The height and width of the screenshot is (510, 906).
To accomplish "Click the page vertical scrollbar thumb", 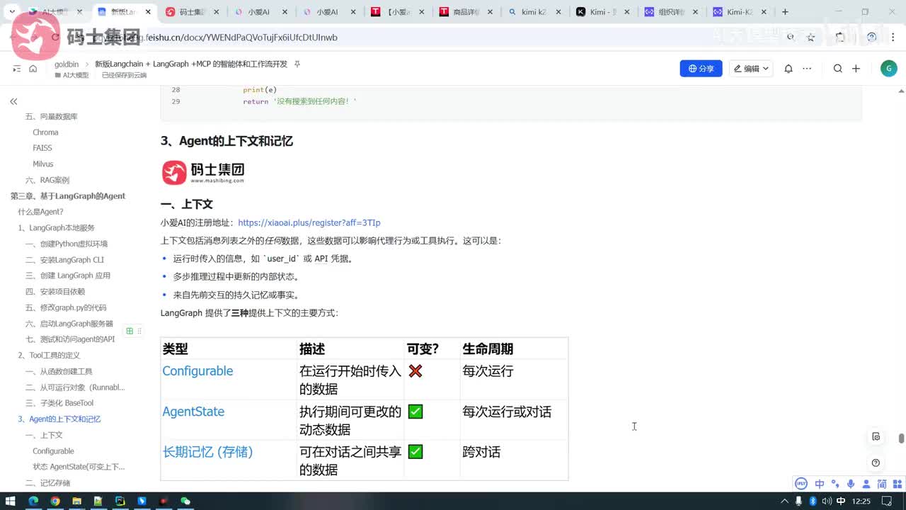I will (x=901, y=438).
